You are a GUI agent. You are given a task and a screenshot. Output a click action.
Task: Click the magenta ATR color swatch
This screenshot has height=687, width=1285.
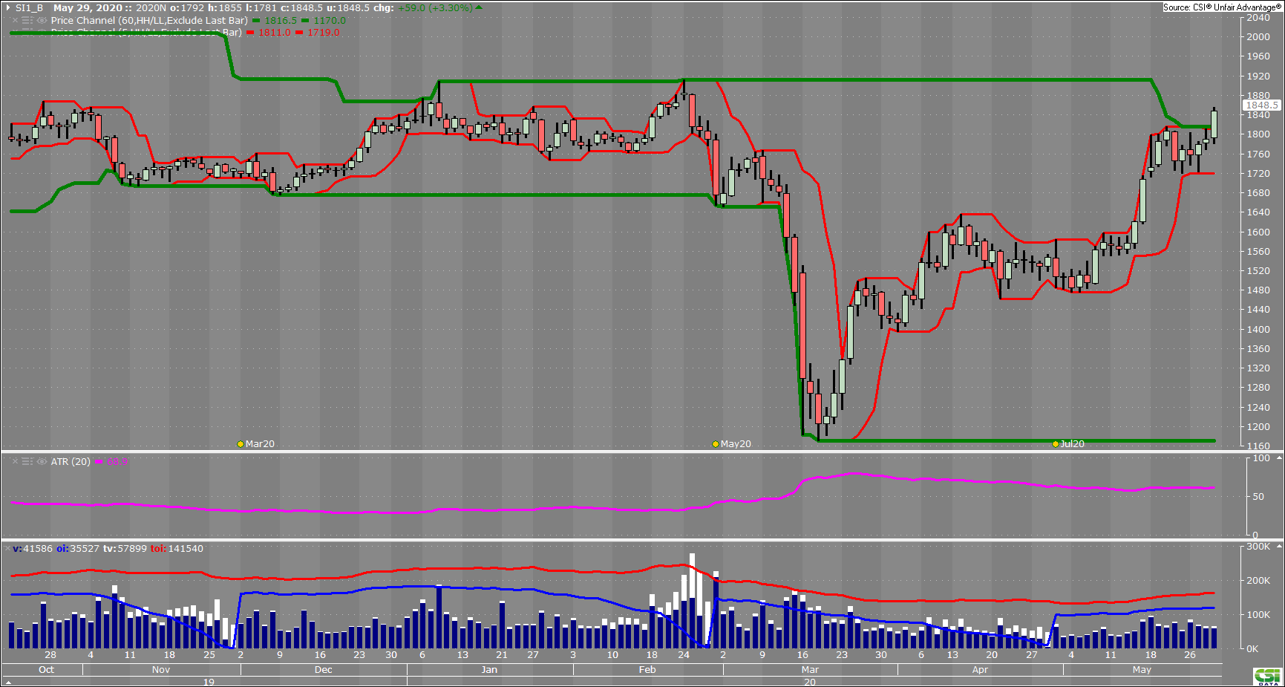click(x=99, y=462)
